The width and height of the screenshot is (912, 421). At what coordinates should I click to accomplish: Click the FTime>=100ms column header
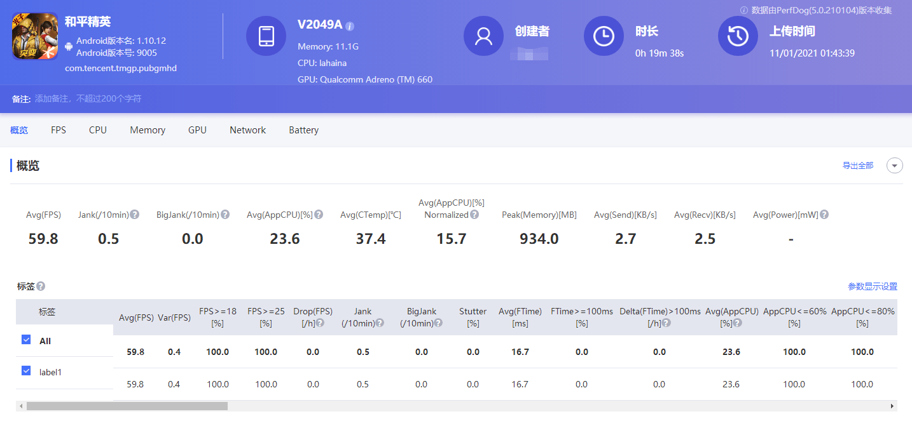click(x=582, y=317)
